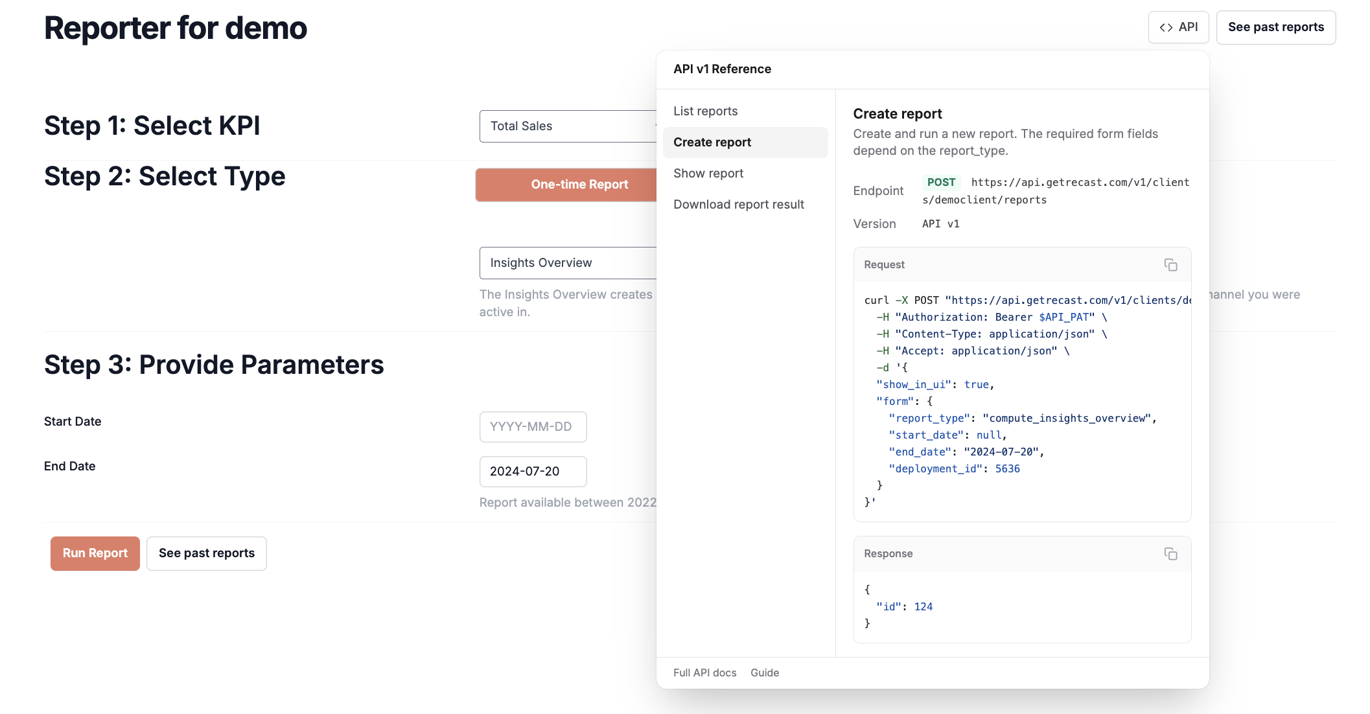Open the Guide link
This screenshot has height=714, width=1370.
click(x=765, y=673)
